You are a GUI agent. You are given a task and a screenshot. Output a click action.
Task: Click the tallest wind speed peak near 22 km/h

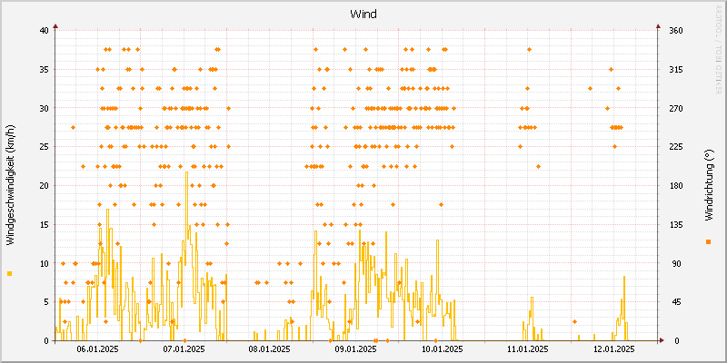coord(187,172)
